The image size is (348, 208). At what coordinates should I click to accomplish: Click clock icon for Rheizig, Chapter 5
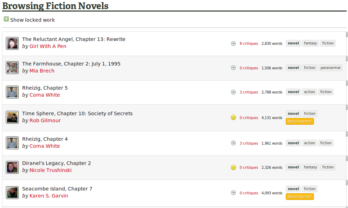pos(233,92)
